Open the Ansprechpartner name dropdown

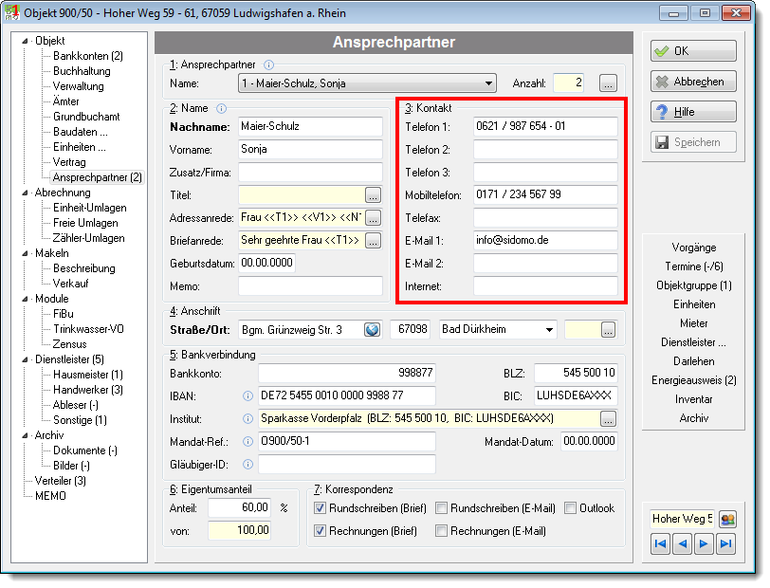[488, 83]
